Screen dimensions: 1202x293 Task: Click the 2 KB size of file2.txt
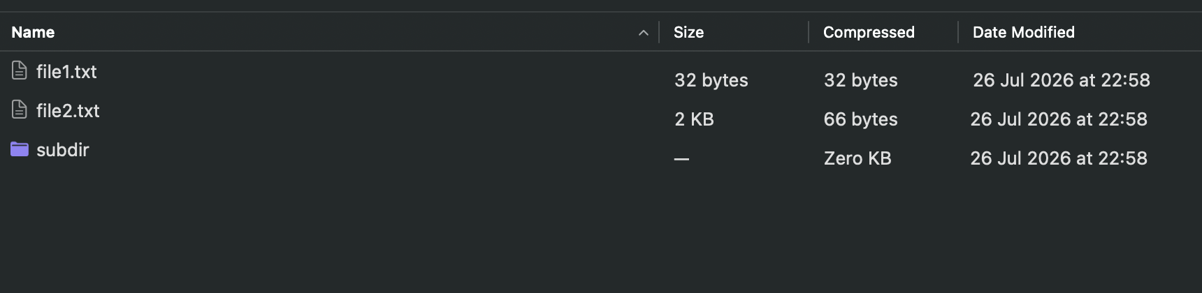pyautogui.click(x=694, y=119)
